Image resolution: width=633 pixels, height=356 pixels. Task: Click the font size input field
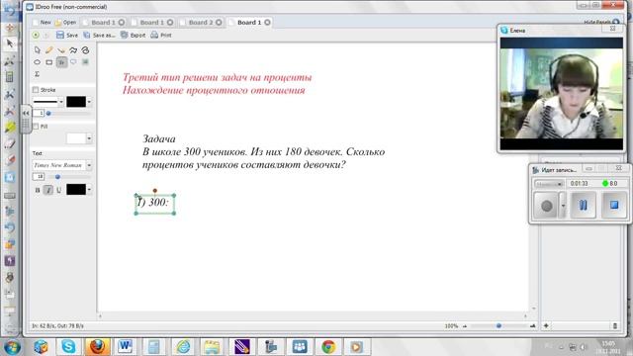point(39,177)
